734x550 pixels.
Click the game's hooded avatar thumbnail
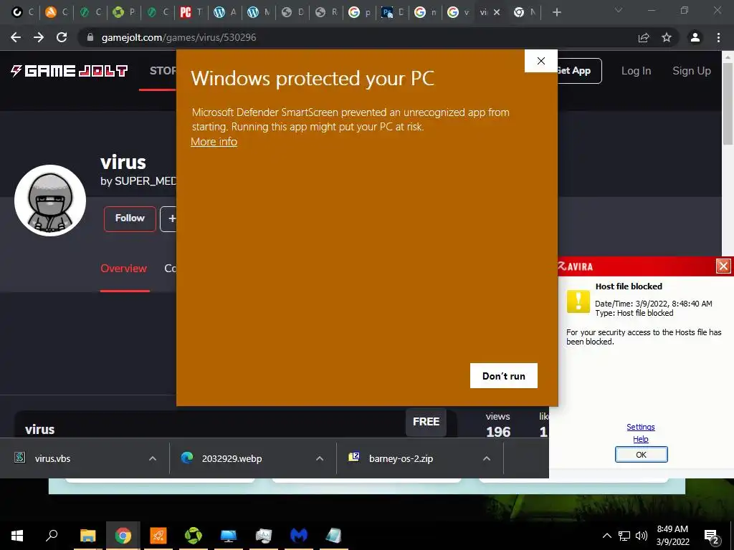coord(50,201)
